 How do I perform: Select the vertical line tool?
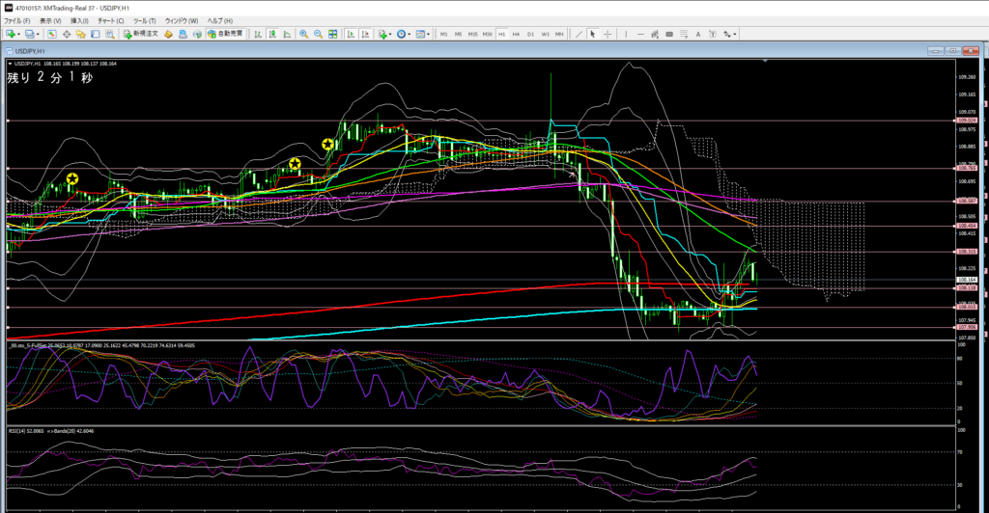(626, 34)
